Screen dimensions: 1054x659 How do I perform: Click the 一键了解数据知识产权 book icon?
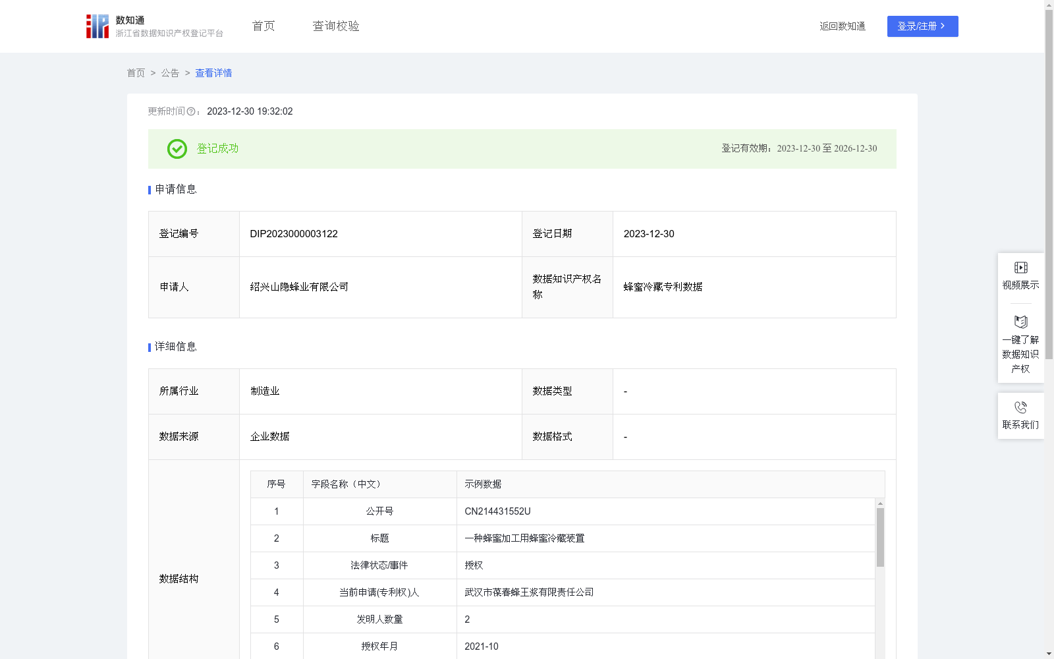point(1021,322)
